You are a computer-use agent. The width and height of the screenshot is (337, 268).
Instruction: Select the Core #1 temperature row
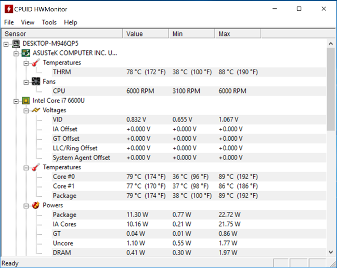point(189,186)
